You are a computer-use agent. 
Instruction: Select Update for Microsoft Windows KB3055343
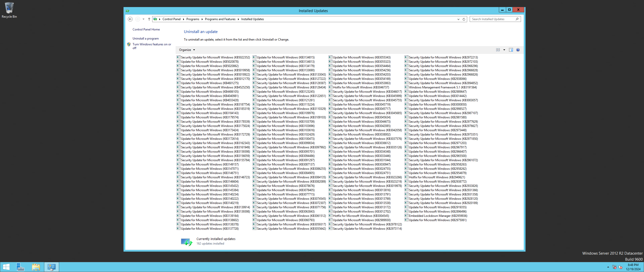point(360,57)
